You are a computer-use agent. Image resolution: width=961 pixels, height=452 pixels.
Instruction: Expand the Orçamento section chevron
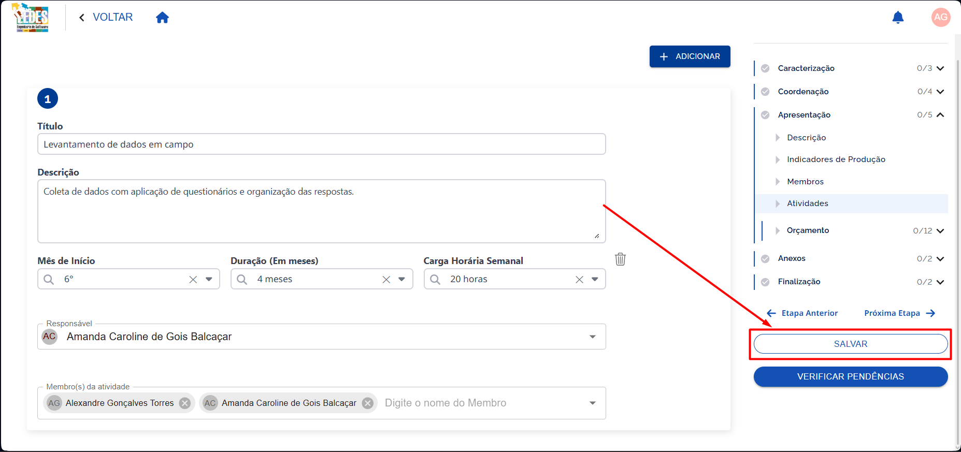coord(940,231)
